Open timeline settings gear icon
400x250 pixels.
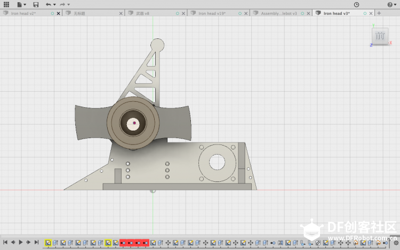(x=396, y=243)
